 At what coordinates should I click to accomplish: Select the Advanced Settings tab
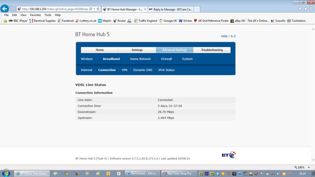click(x=175, y=50)
